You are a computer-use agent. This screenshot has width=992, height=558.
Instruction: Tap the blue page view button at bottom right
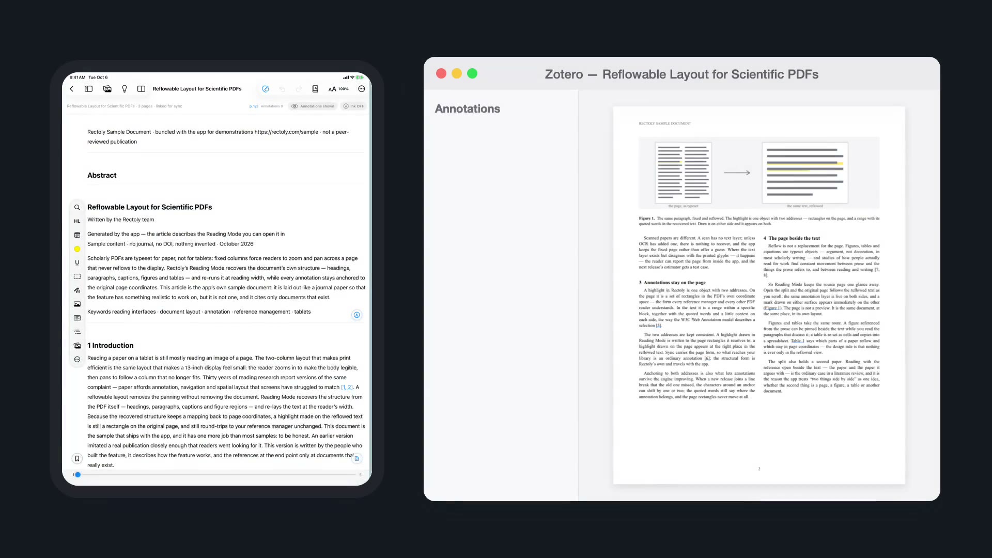357,458
